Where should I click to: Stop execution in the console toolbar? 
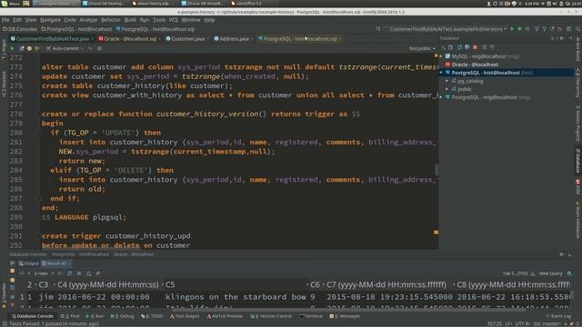(99, 48)
